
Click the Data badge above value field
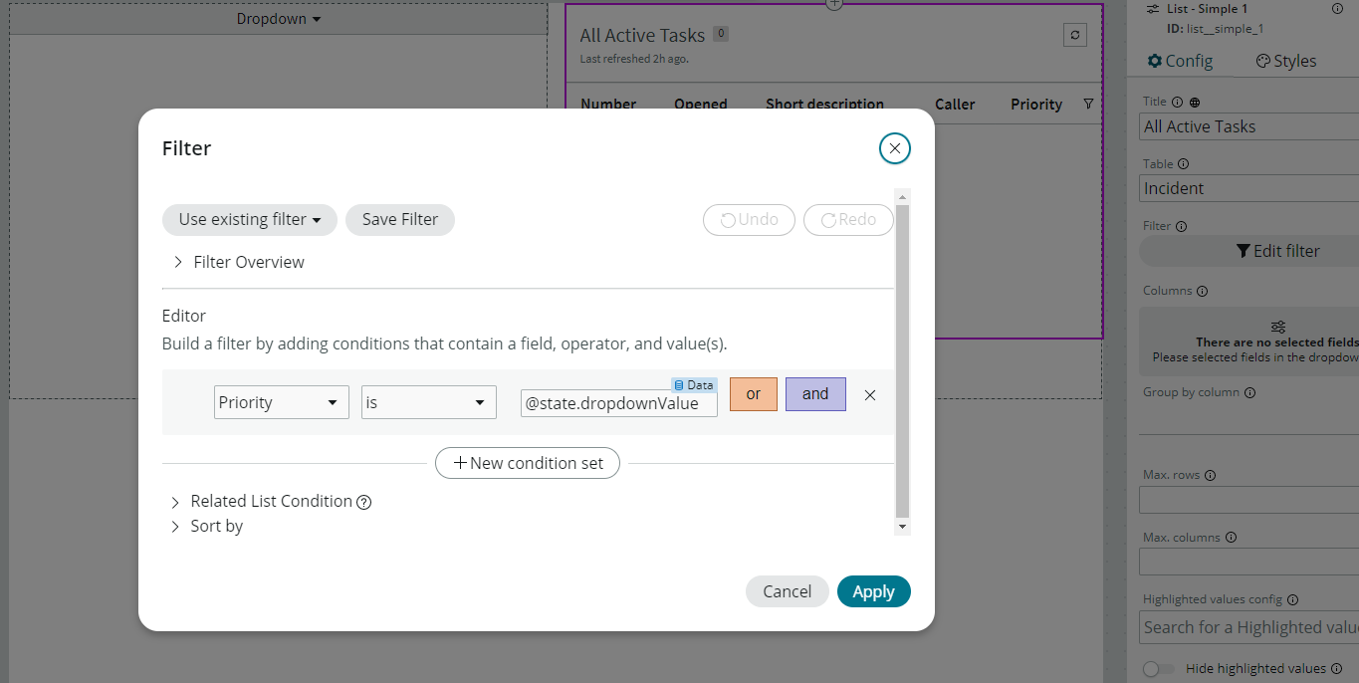(694, 385)
